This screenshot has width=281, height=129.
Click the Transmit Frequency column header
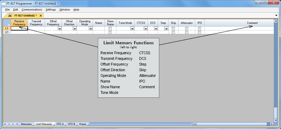tap(36, 23)
